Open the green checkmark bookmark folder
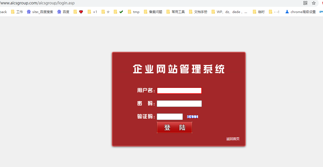323x167 pixels. click(118, 12)
